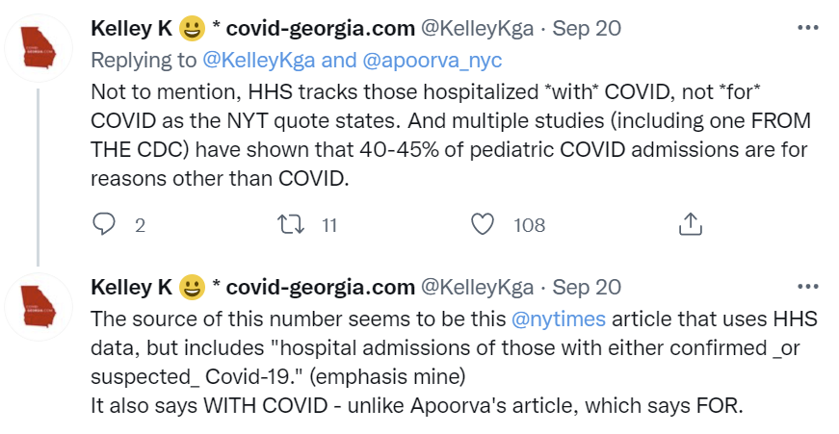The width and height of the screenshot is (839, 434).
Task: Open the second tweet's three-dot more menu
Action: tap(808, 288)
